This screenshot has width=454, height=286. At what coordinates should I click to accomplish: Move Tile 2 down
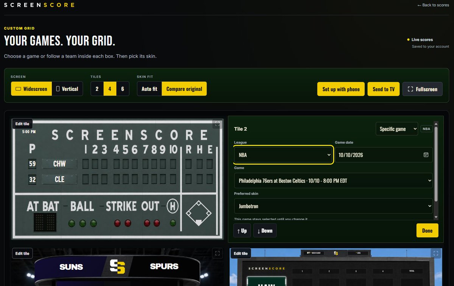coord(265,230)
